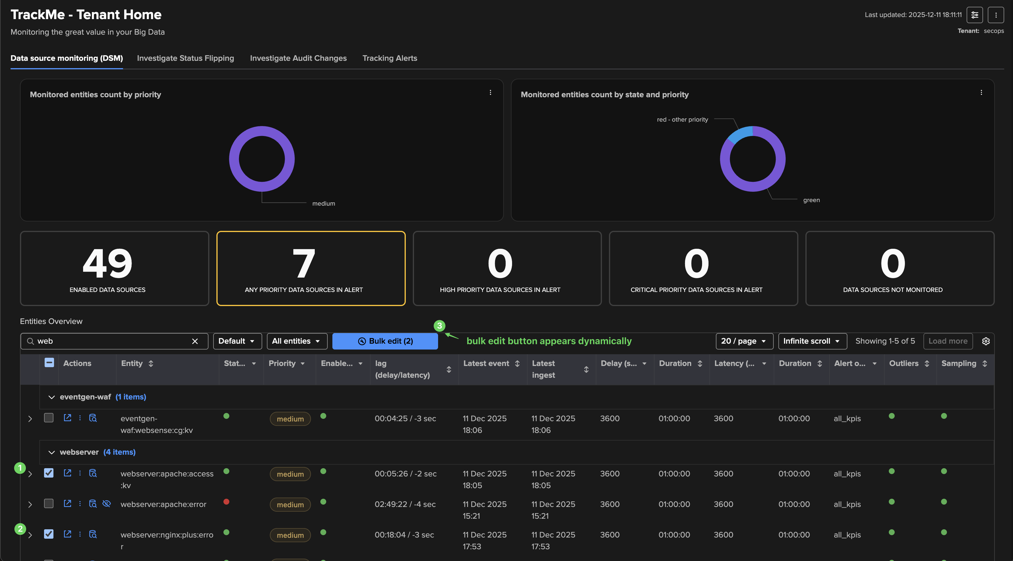This screenshot has height=561, width=1013.
Task: Uncheck webserver:apache:access:kv row checkbox
Action: 49,473
